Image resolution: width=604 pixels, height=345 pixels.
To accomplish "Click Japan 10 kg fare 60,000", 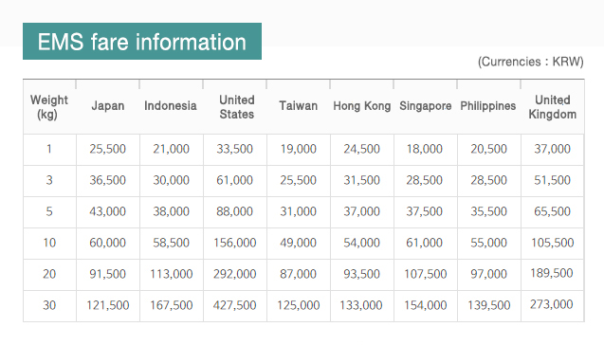I will tap(107, 243).
